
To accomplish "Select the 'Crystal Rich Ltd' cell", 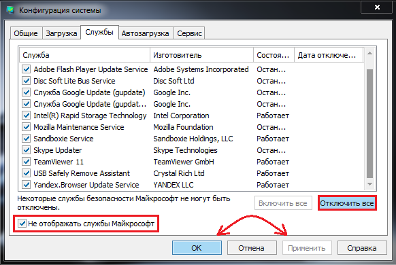I will click(x=179, y=173).
